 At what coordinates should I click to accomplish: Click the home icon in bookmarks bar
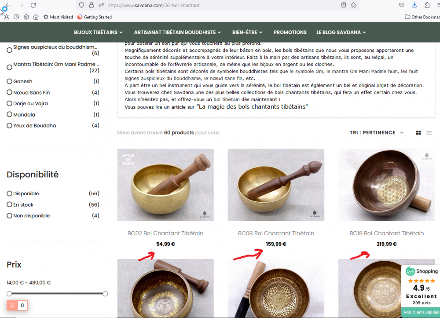(x=36, y=17)
